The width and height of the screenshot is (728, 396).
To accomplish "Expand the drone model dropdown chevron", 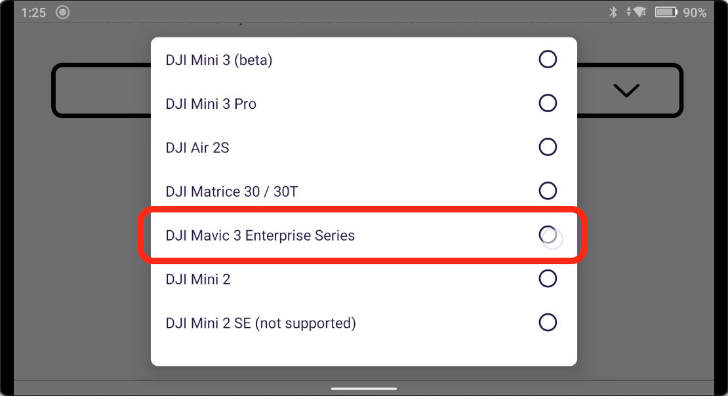I will pyautogui.click(x=626, y=91).
